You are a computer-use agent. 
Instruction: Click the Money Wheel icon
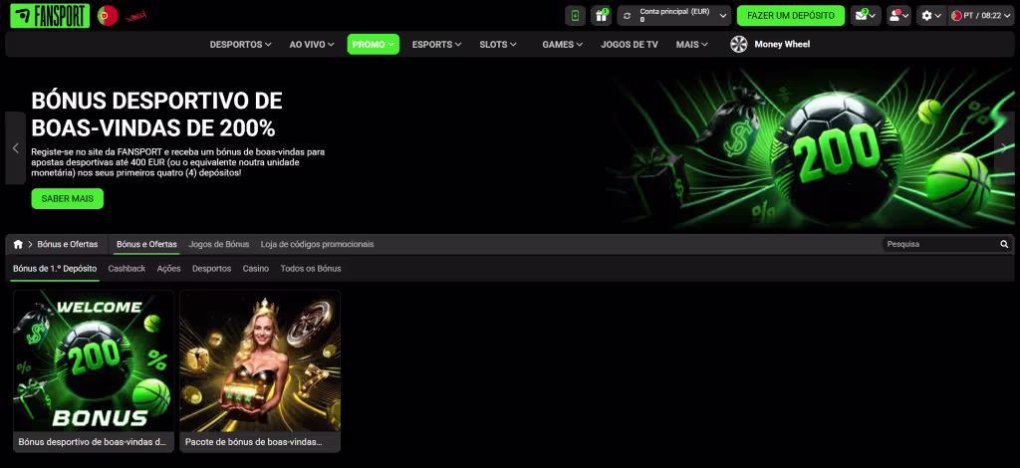pyautogui.click(x=738, y=44)
